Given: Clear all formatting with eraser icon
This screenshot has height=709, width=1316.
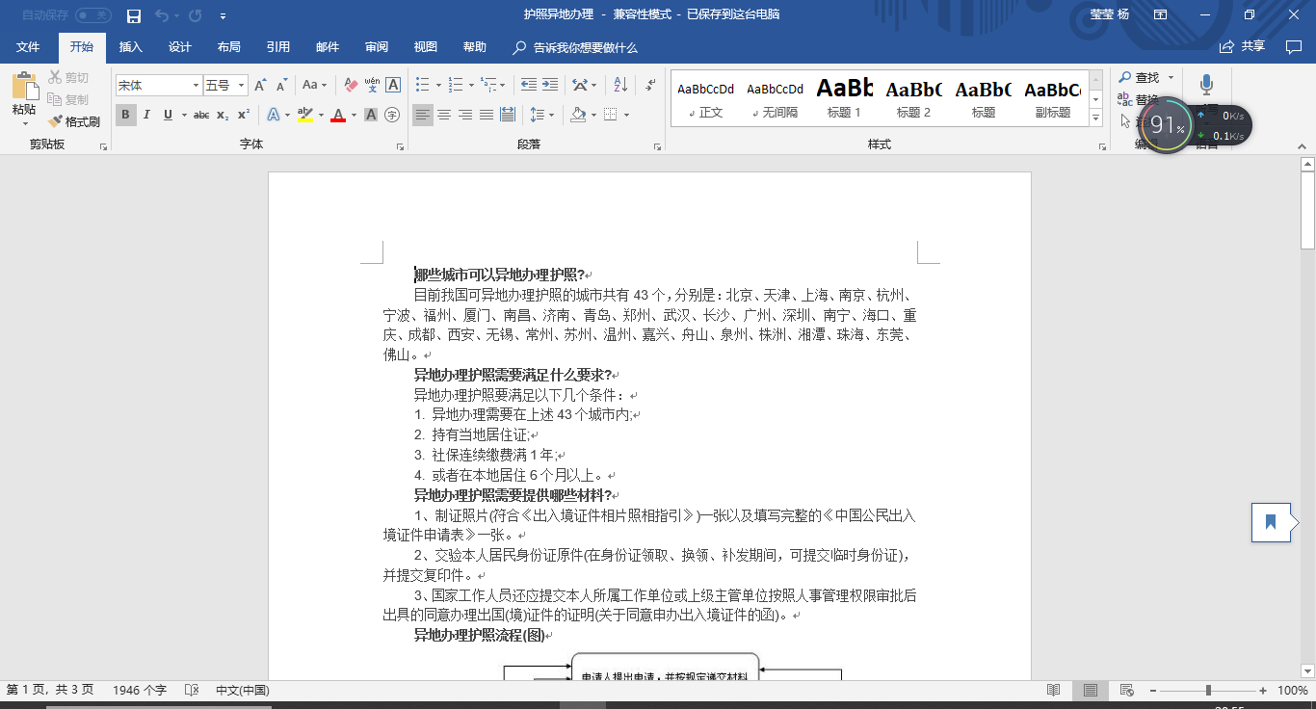Looking at the screenshot, I should [x=351, y=86].
